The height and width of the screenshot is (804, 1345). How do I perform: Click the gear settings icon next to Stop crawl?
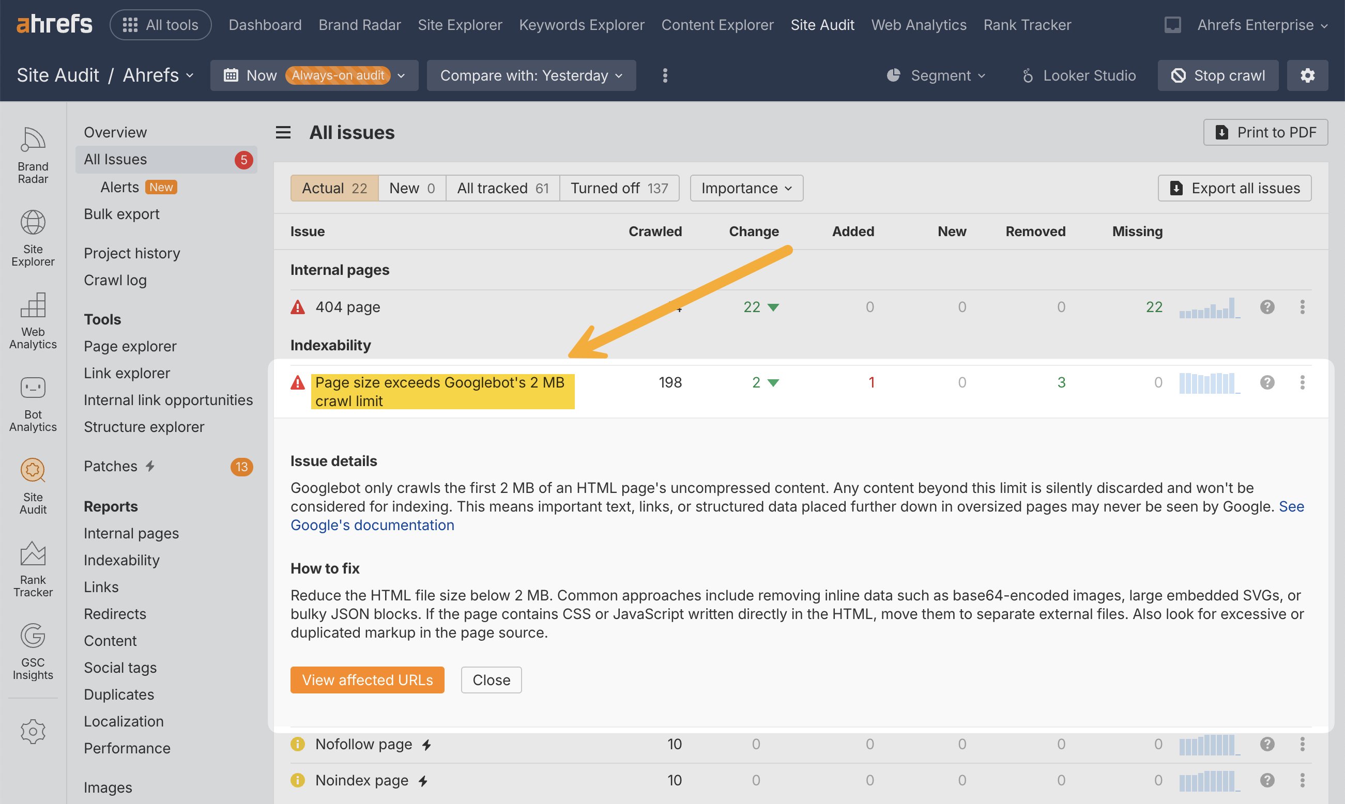tap(1307, 75)
